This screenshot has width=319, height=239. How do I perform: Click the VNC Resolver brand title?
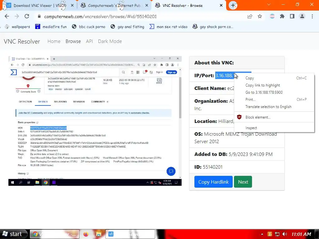tap(22, 41)
